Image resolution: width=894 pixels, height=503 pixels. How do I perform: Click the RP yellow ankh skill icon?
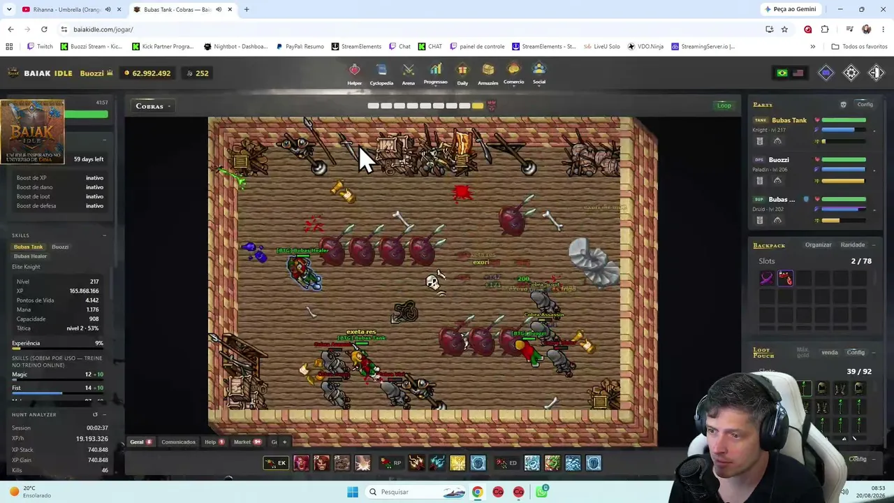[457, 462]
